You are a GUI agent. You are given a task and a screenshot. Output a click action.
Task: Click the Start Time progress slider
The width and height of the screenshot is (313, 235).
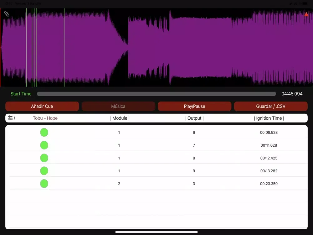156,94
